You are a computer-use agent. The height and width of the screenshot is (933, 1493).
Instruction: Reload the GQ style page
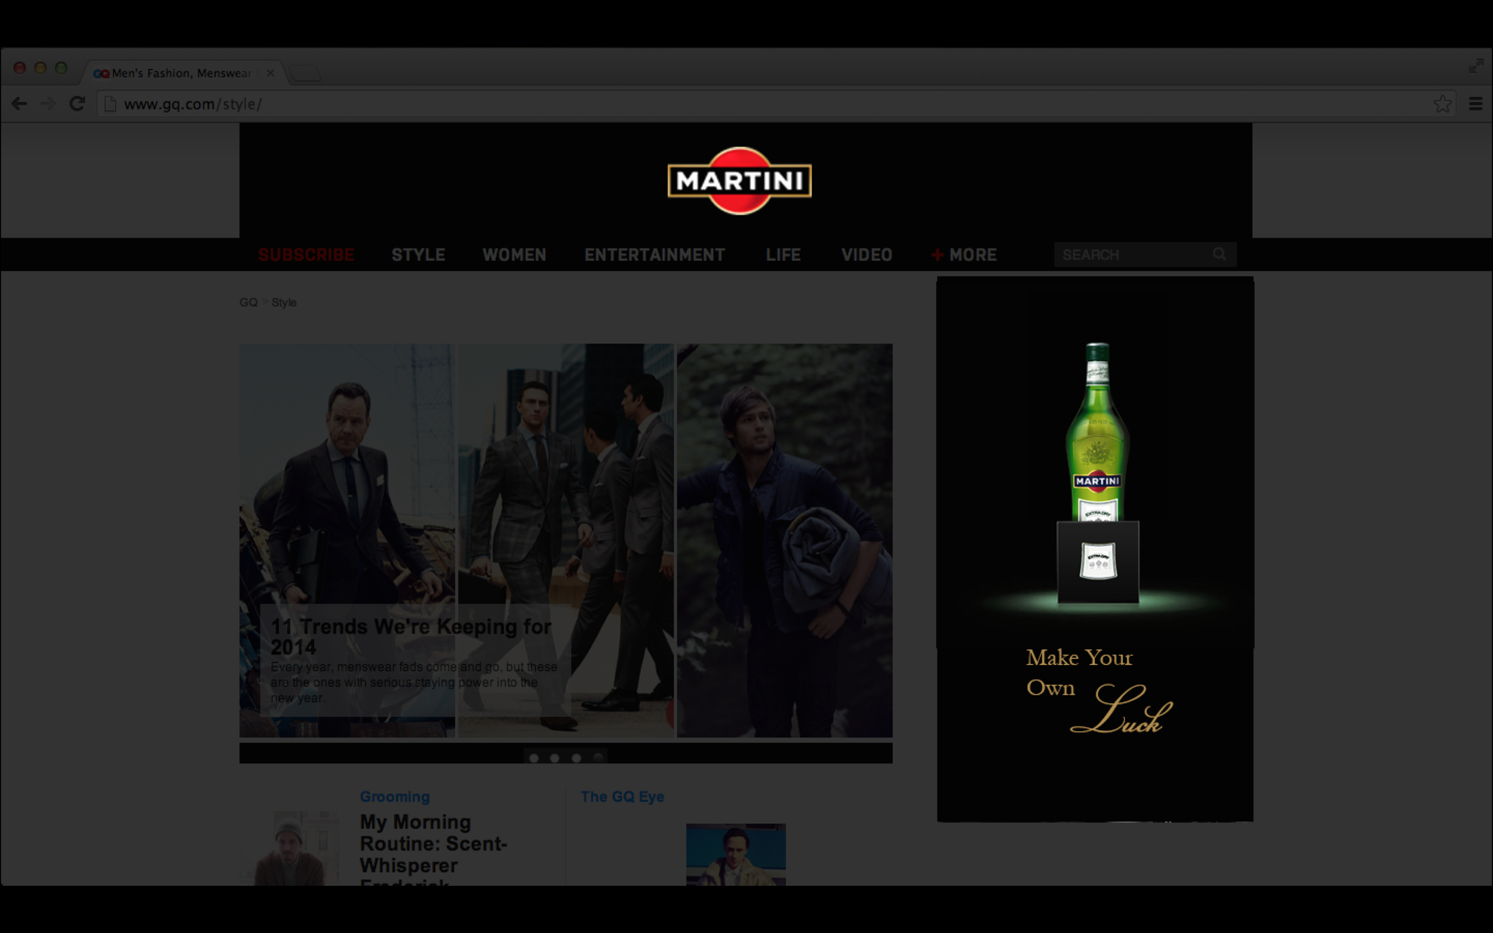(77, 104)
